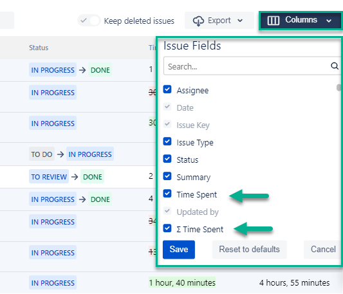Click the Issue Type field label
The image size is (343, 294).
(195, 143)
